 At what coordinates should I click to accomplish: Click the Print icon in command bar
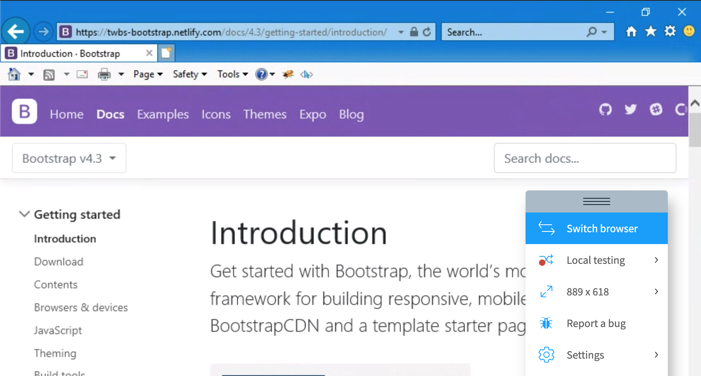[104, 74]
